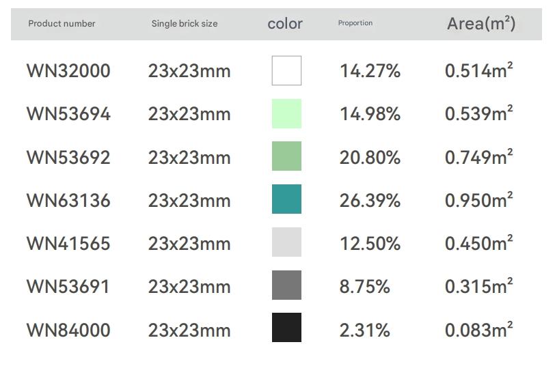Click the 23x23mm size in WN32000 row
555x366 pixels.
189,71
